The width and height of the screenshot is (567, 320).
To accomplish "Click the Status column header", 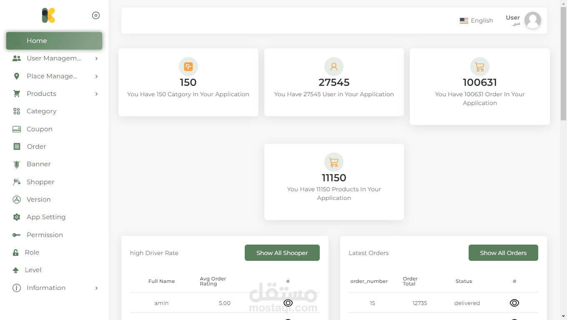I will click(x=464, y=281).
